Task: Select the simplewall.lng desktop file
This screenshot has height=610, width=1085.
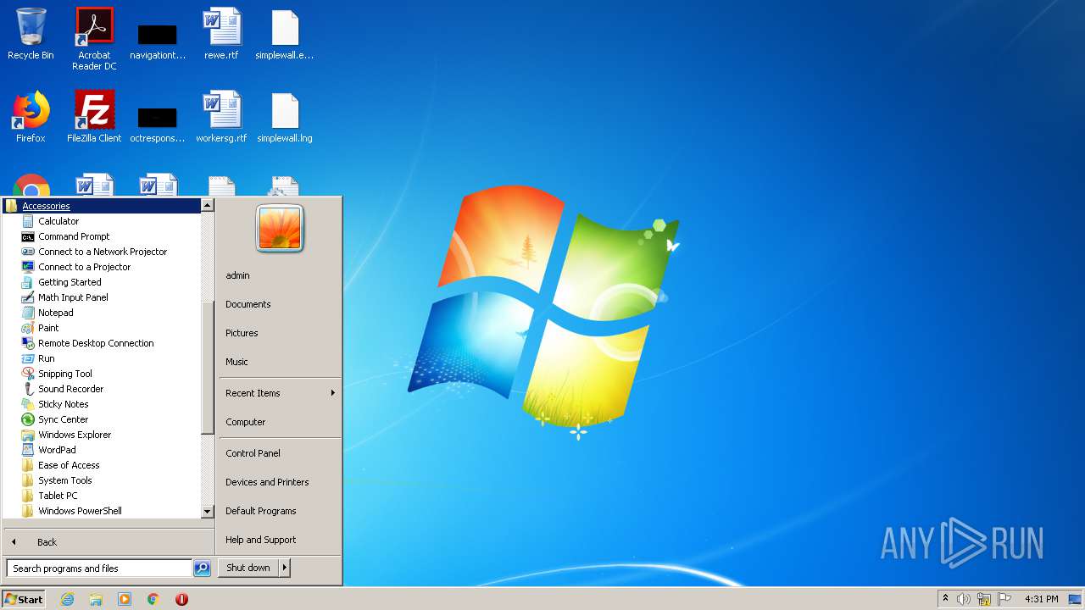Action: tap(285, 117)
